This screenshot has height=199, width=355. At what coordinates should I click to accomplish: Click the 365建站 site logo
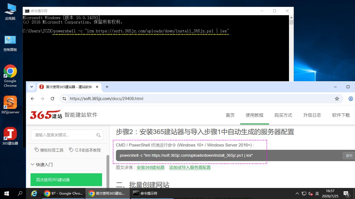click(46, 115)
